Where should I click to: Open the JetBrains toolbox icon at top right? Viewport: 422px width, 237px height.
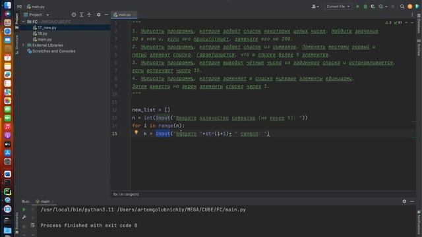pyautogui.click(x=417, y=7)
